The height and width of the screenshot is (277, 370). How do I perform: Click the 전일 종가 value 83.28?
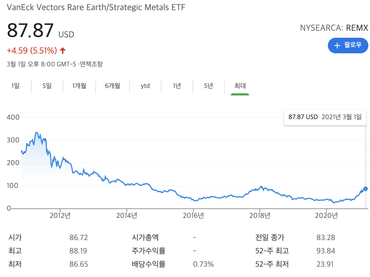(326, 238)
